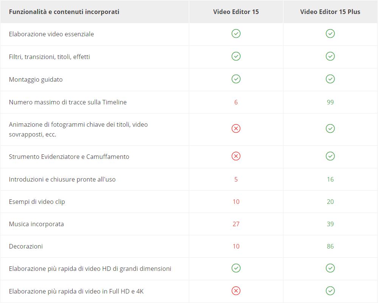Click red X for Animazione di fotogrammi chiave
Screen dimensions: 378x303
click(x=236, y=129)
